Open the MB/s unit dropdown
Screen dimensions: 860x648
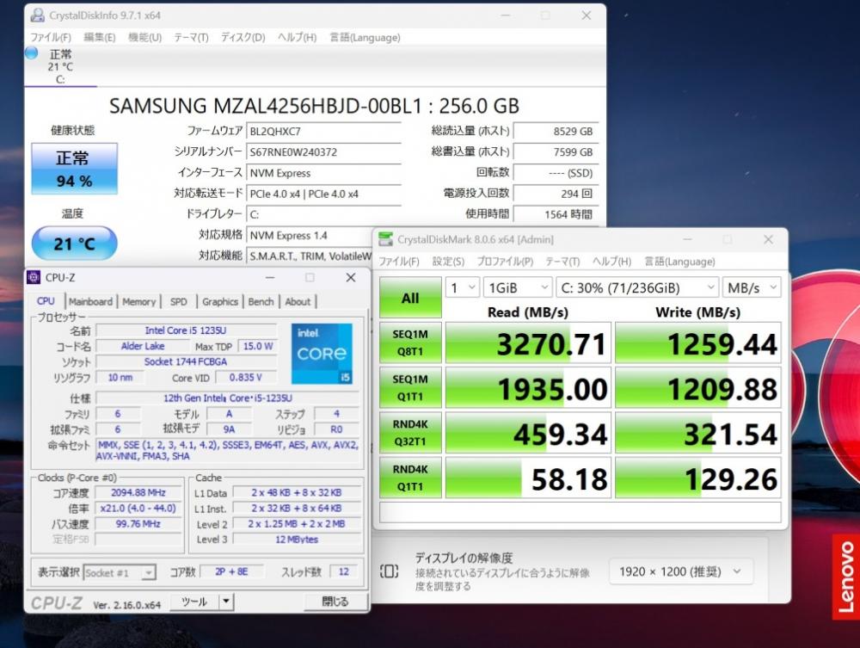pos(752,287)
